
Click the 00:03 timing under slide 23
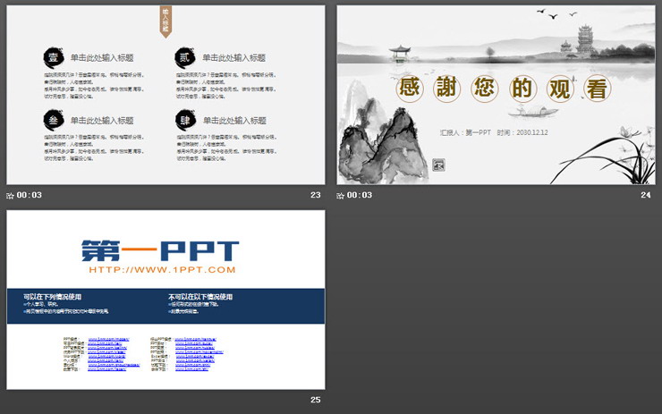(x=30, y=195)
